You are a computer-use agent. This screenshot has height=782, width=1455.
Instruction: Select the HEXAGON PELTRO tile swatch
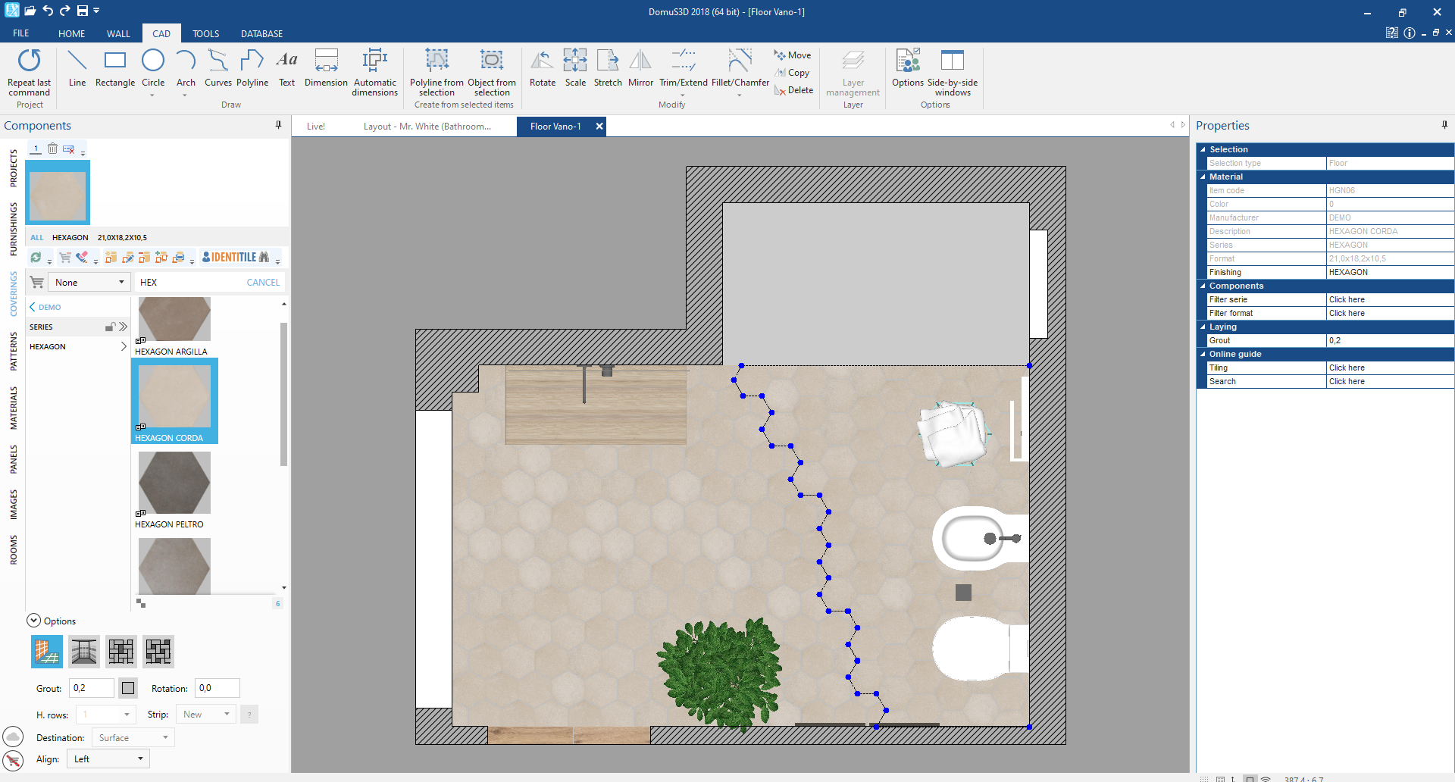click(x=174, y=483)
